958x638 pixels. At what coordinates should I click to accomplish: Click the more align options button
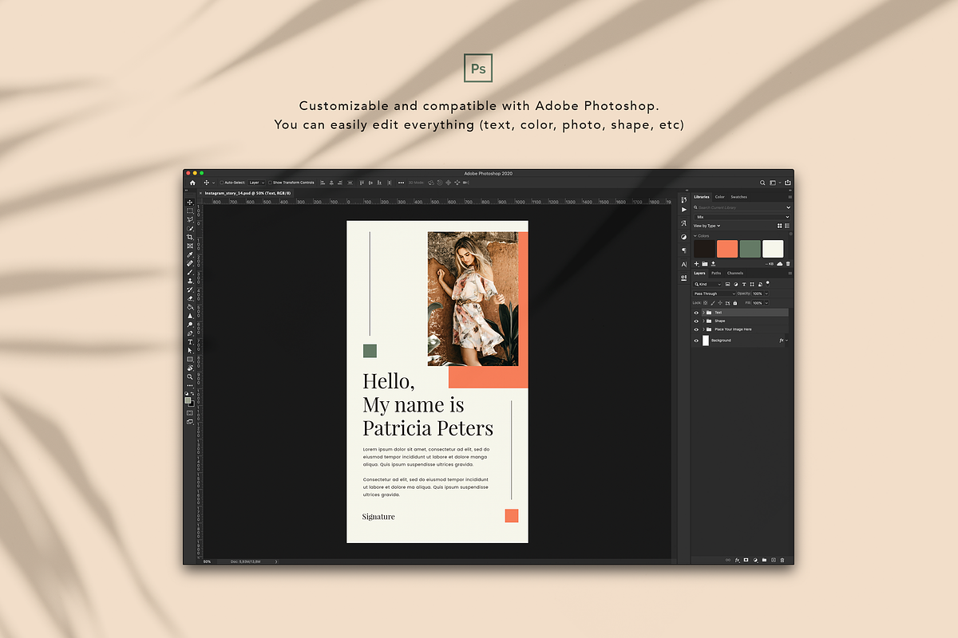401,183
